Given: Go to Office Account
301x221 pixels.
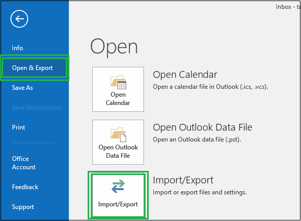Looking at the screenshot, I should click(24, 163).
